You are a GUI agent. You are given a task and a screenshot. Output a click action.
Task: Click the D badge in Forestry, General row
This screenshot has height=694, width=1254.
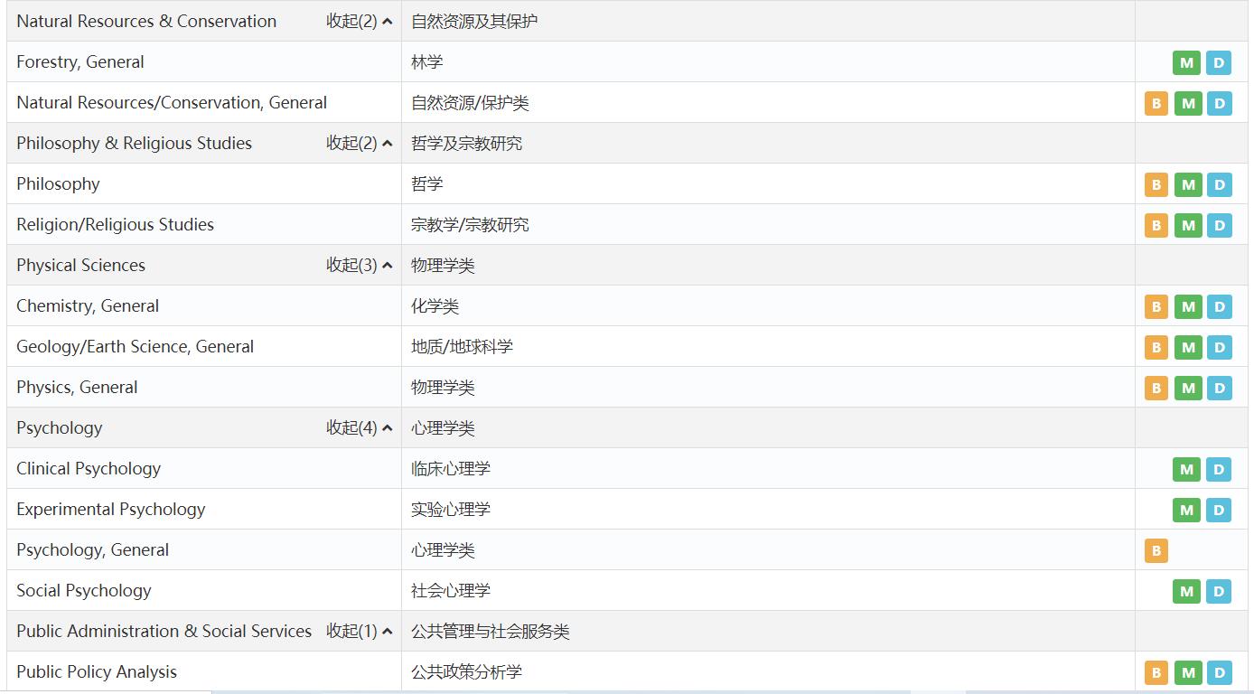[1219, 62]
